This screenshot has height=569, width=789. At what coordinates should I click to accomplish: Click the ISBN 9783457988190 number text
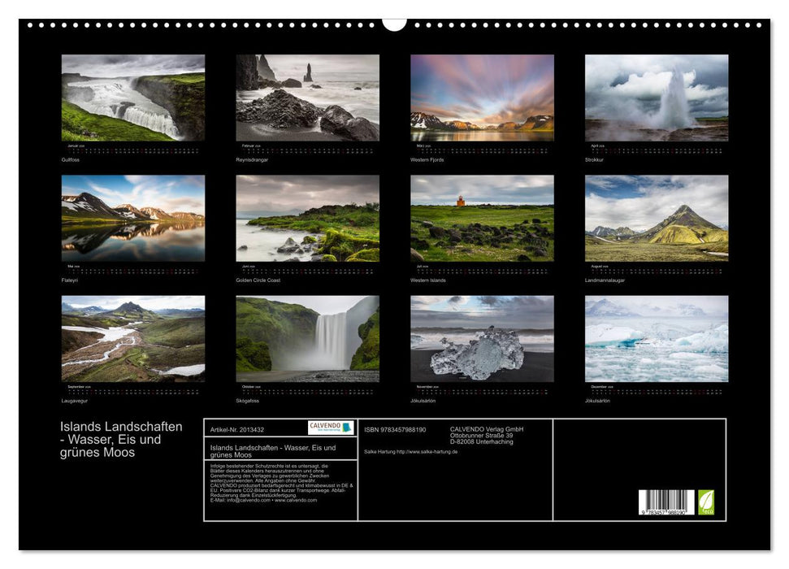coord(395,429)
